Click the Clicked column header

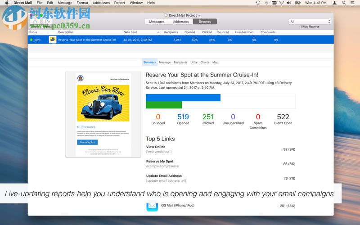click(207, 32)
